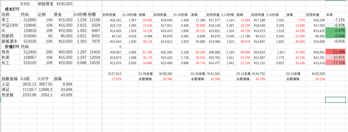348x132 pixels.
Task: Select the 3.13价格 column header
Action: [x=228, y=15]
